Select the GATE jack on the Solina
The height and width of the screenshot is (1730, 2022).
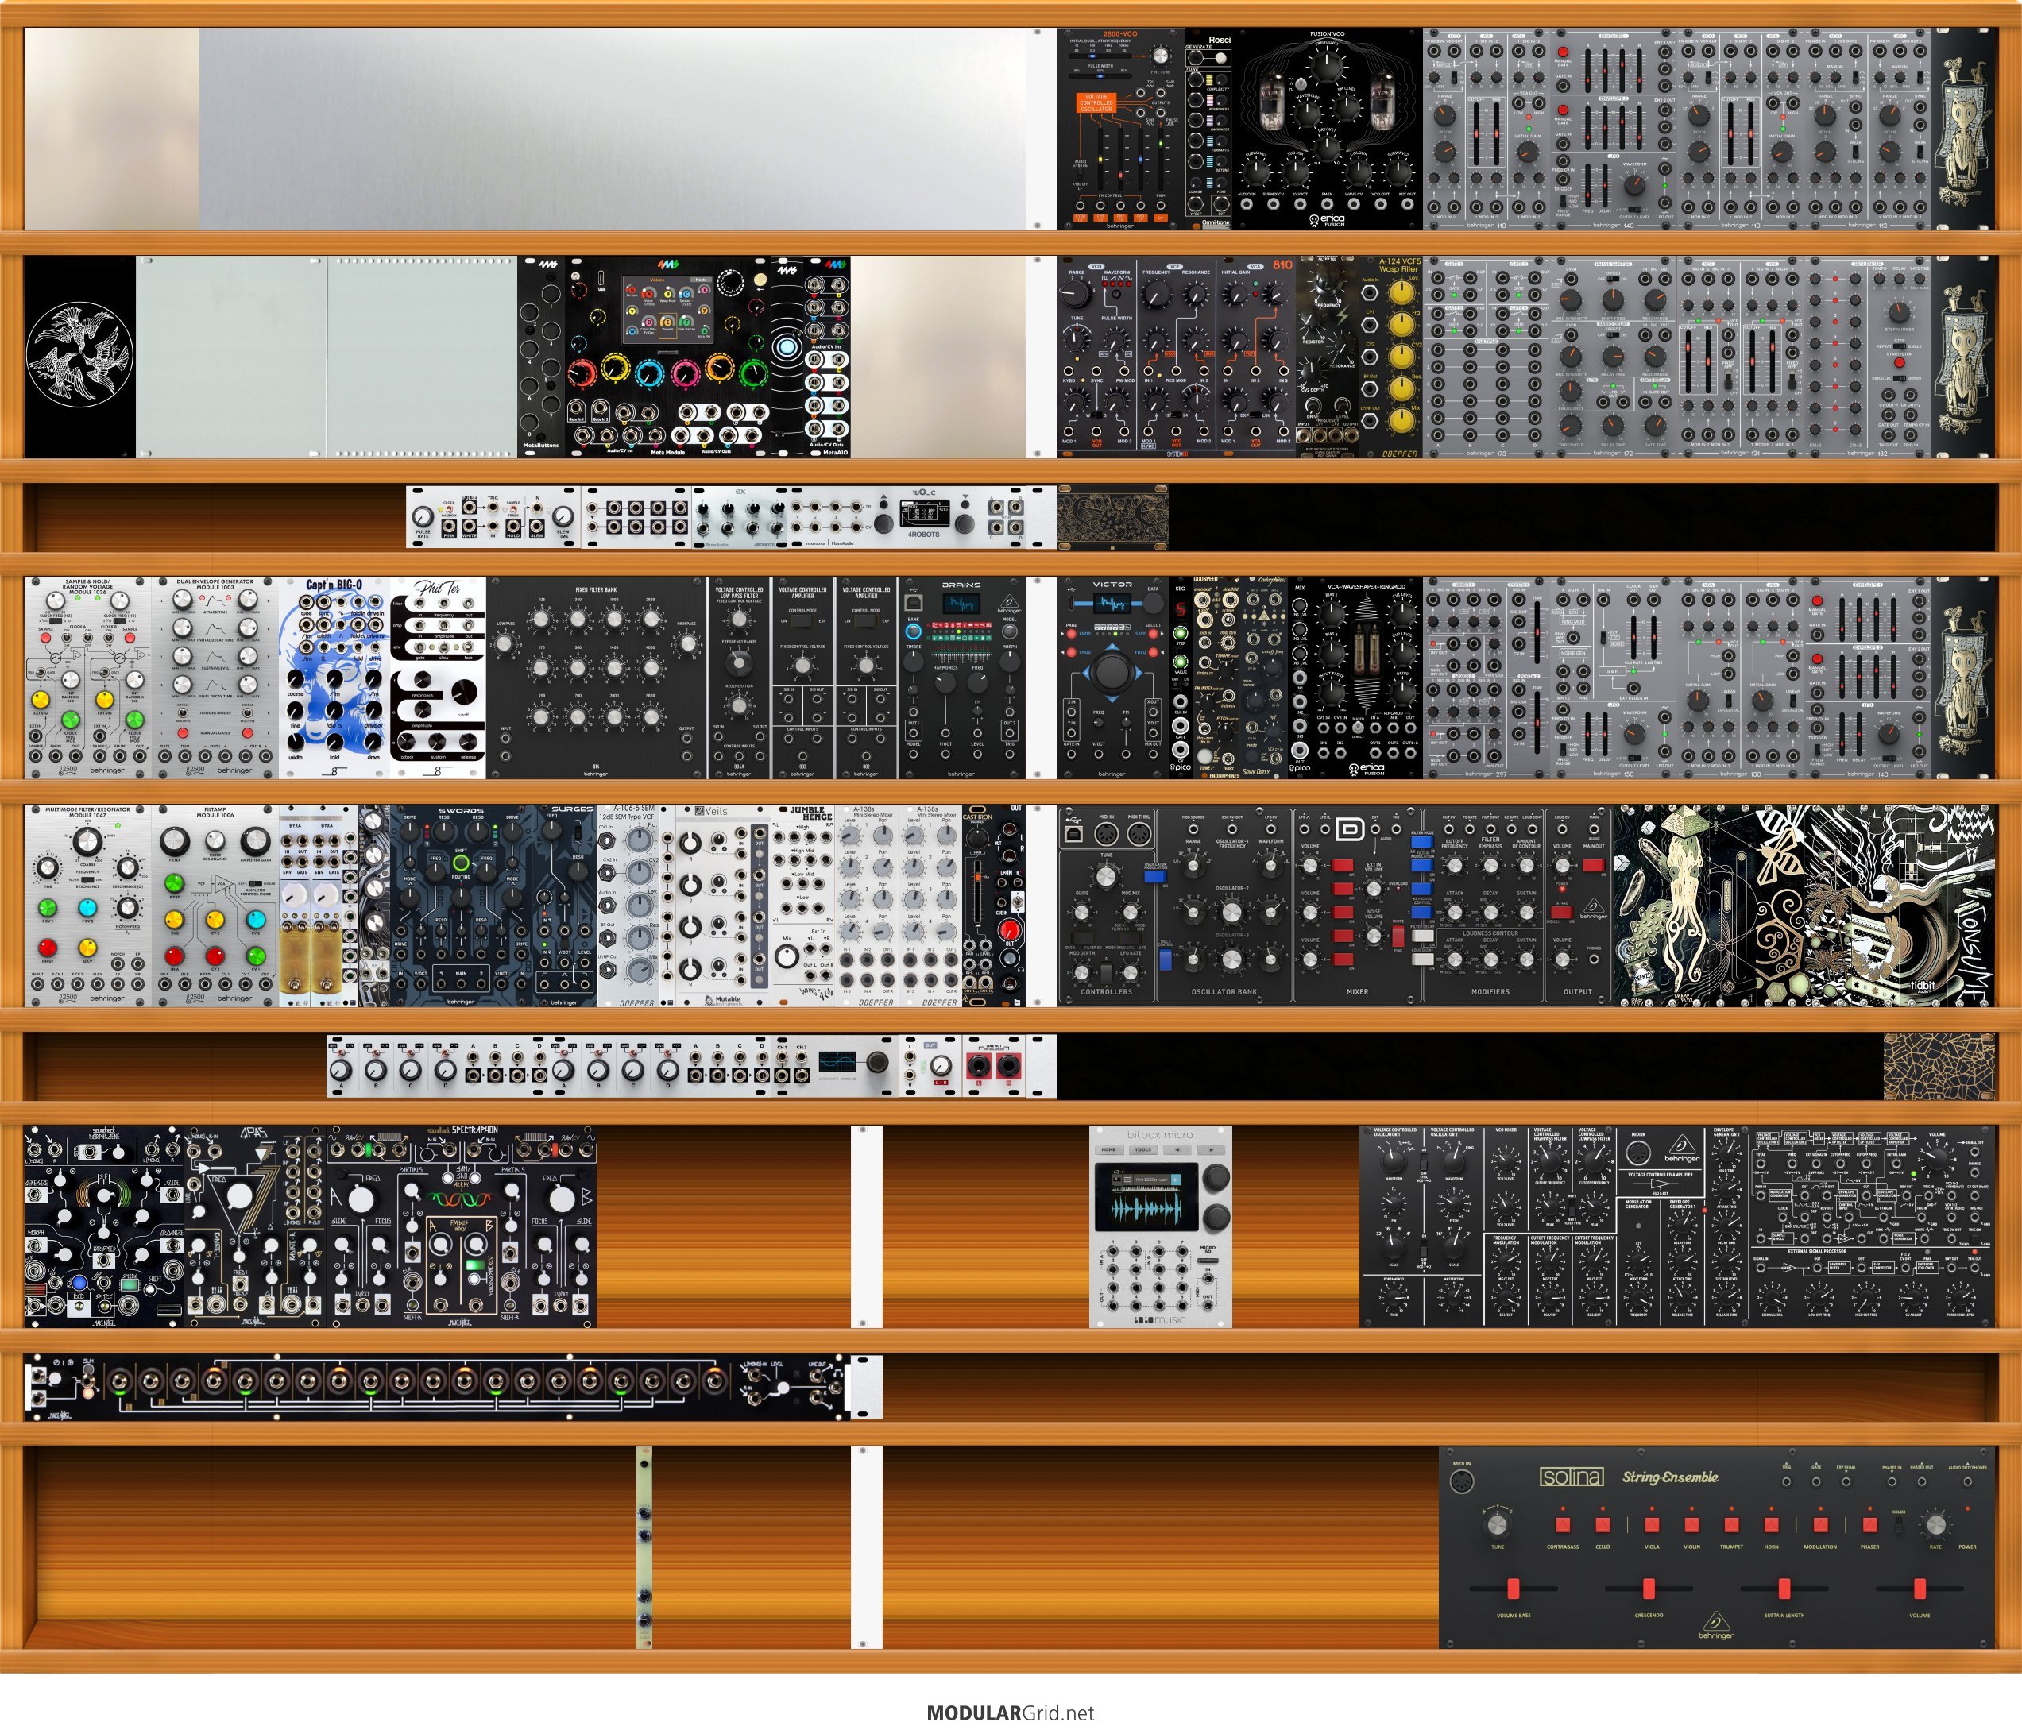(1816, 1481)
